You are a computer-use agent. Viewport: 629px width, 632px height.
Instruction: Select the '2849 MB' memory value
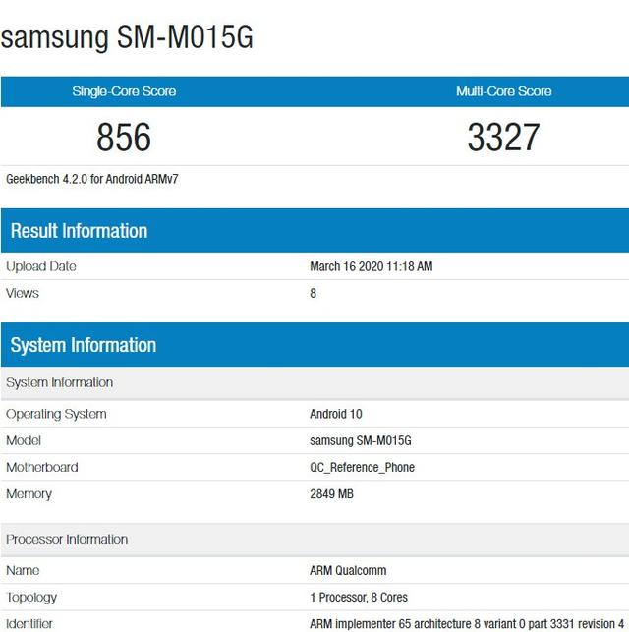coord(331,494)
